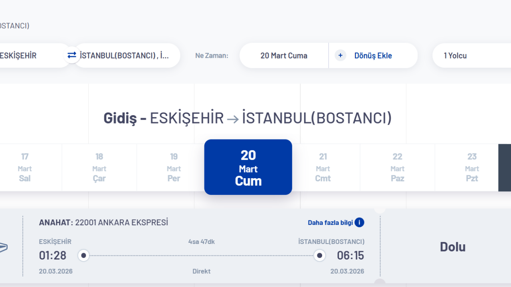Select the 17 Mart Sal date tab

(x=25, y=167)
